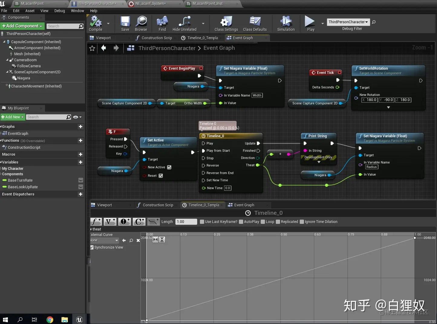This screenshot has height=324, width=437.
Task: Open the Window menu
Action: [77, 11]
